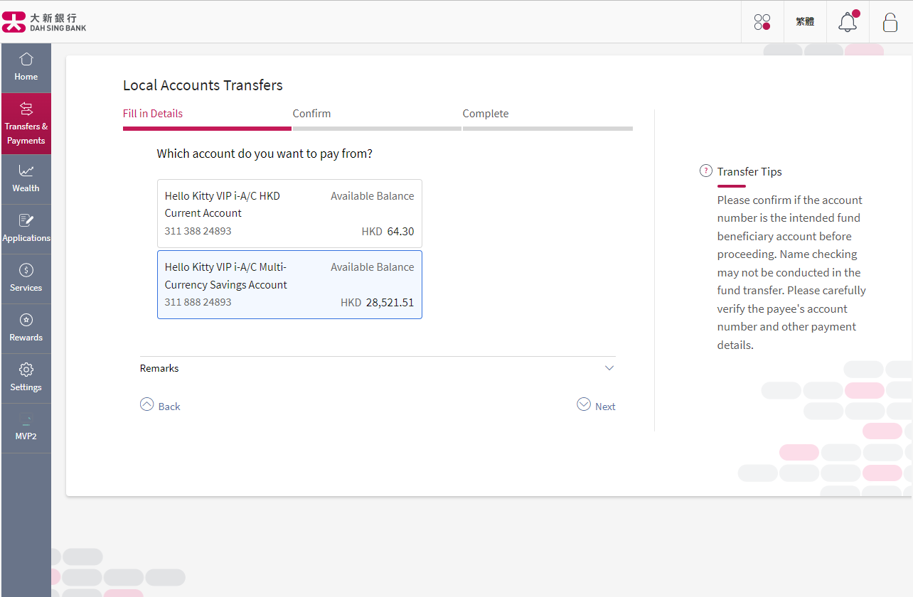Select the Confirm step
913x597 pixels.
tap(311, 114)
